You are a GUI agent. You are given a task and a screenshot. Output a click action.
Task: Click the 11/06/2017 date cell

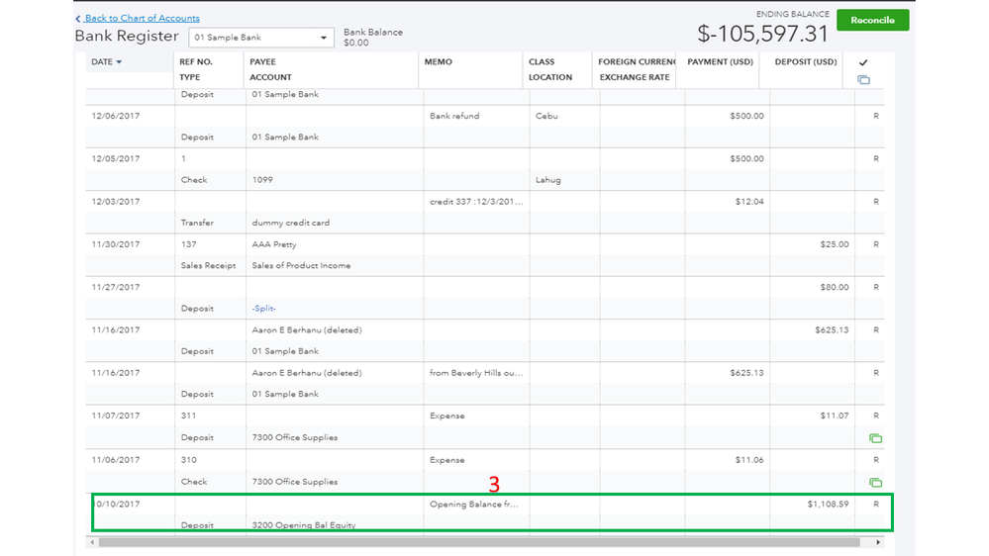[x=116, y=460]
